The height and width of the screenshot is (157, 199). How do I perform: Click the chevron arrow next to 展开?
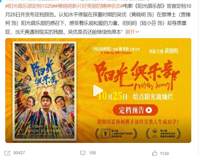click(x=137, y=32)
